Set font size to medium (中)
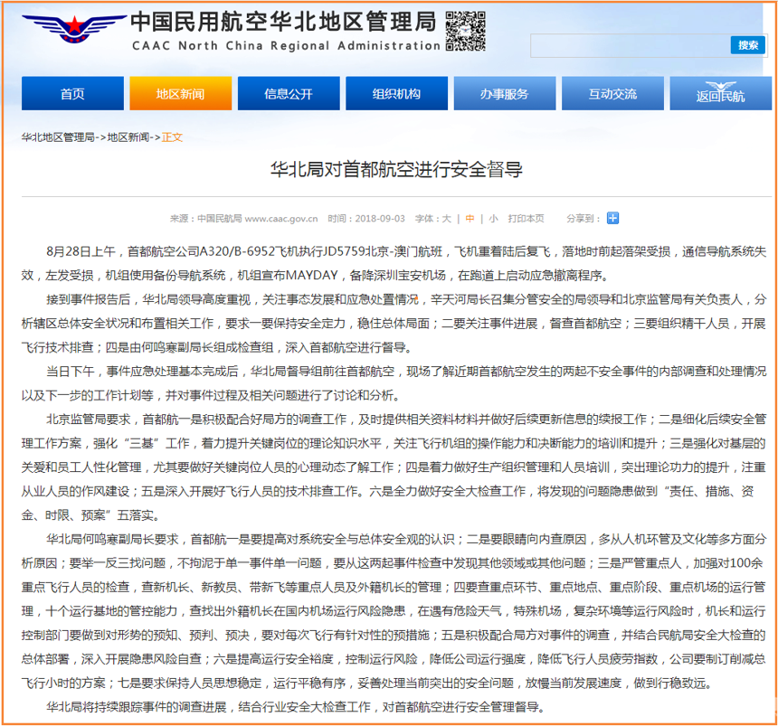778x726 pixels. coord(470,219)
